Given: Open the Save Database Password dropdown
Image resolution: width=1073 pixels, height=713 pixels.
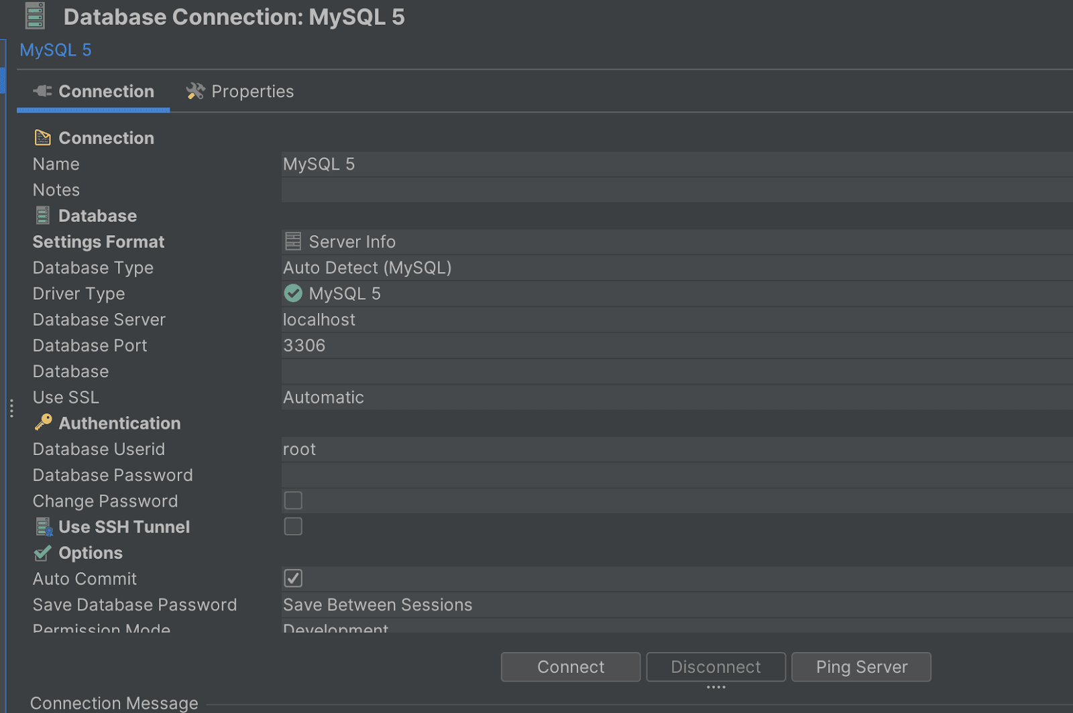Looking at the screenshot, I should pos(671,605).
